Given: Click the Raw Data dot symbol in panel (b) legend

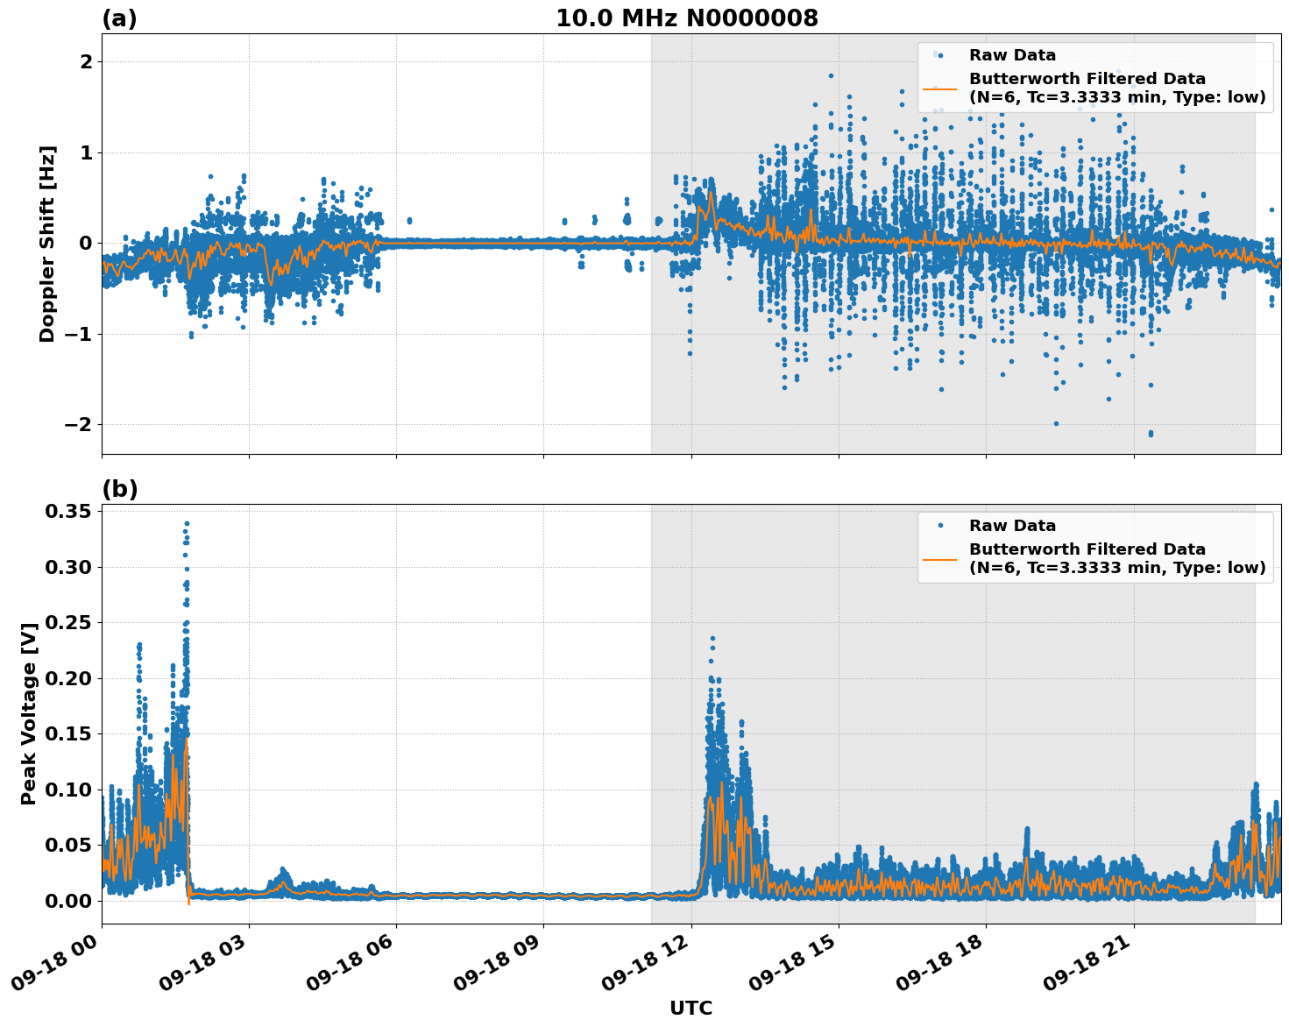Looking at the screenshot, I should pyautogui.click(x=939, y=524).
